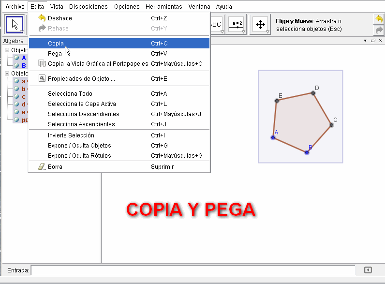Click the ABC text tool
This screenshot has width=385, height=284.
tap(216, 24)
